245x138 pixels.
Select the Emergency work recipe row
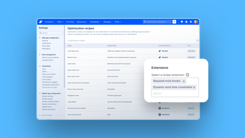pyautogui.click(x=73, y=96)
